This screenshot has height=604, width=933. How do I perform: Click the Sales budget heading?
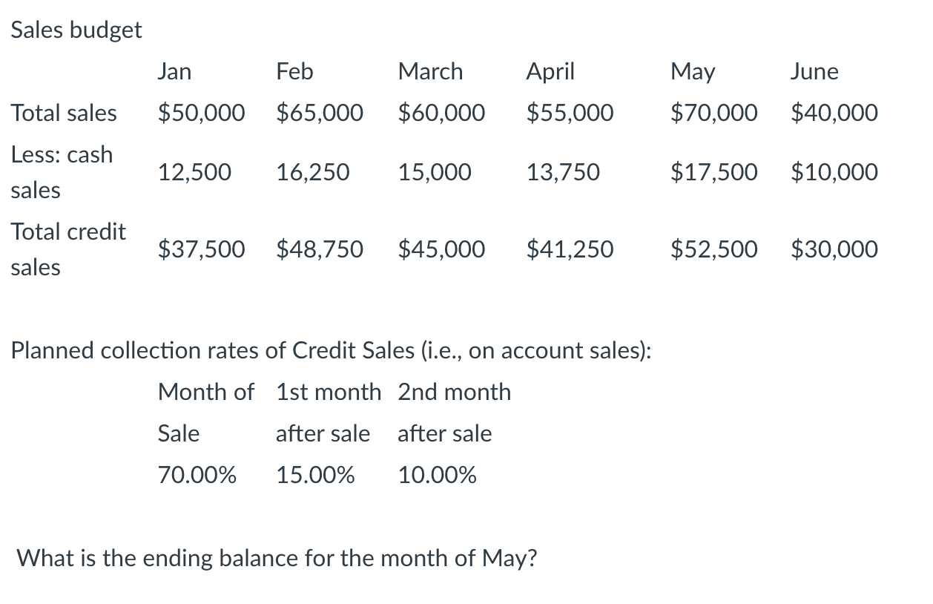(x=76, y=30)
